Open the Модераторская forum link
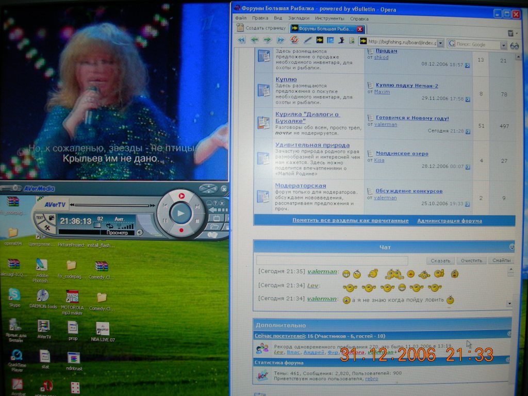528x396 pixels. [301, 186]
